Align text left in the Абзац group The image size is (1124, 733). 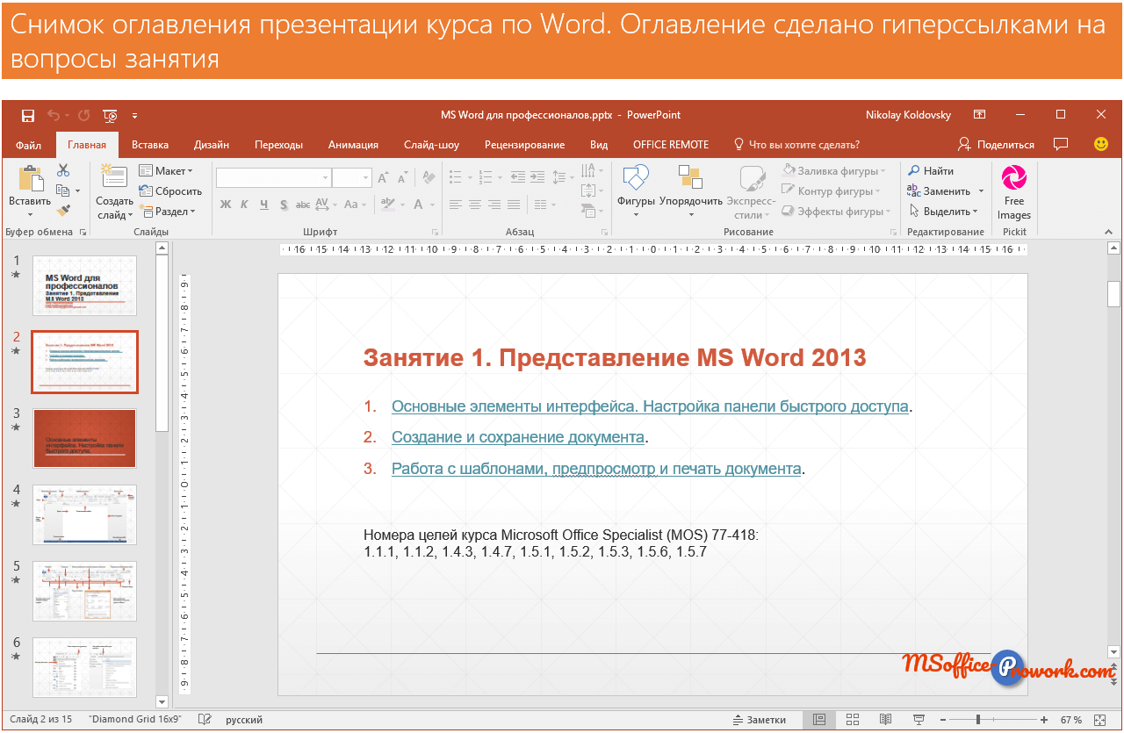point(455,205)
